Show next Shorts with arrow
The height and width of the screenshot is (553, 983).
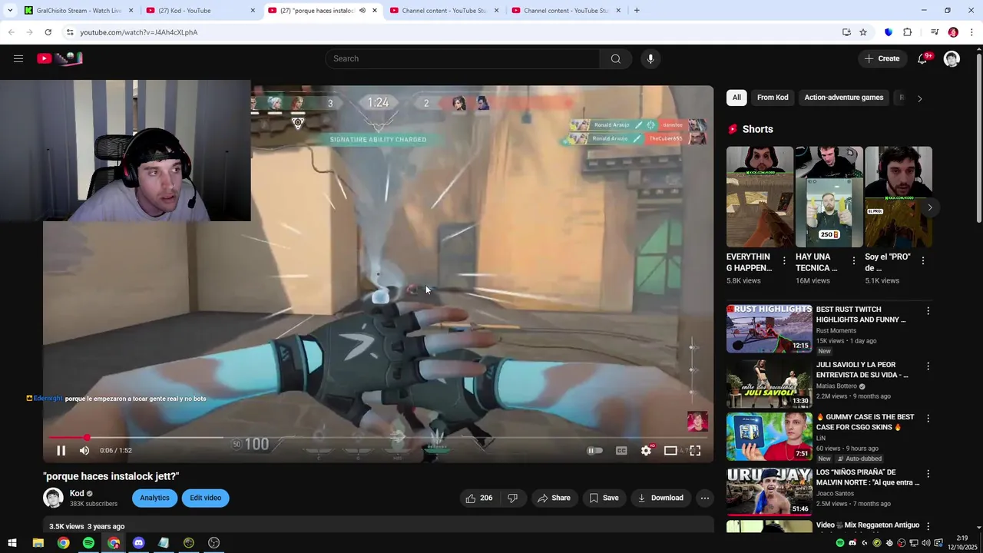pyautogui.click(x=929, y=207)
